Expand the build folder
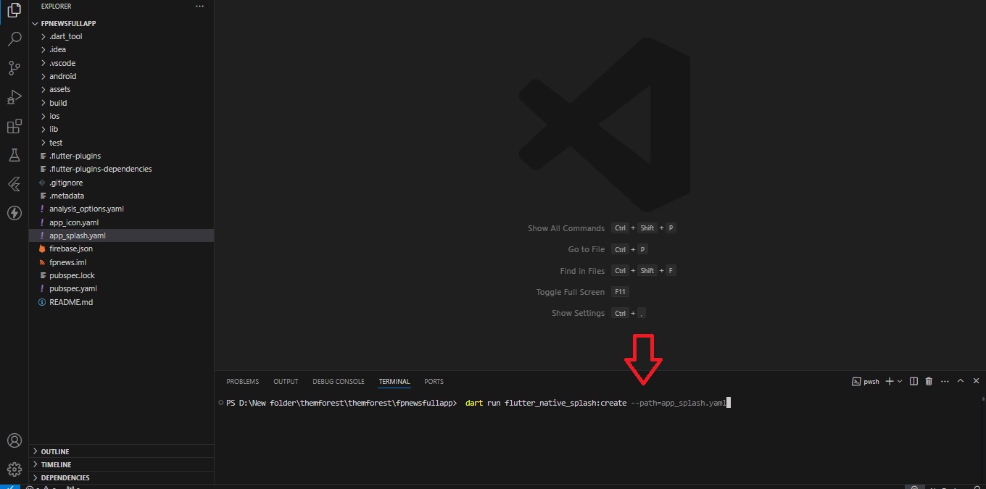This screenshot has width=986, height=489. click(122, 103)
